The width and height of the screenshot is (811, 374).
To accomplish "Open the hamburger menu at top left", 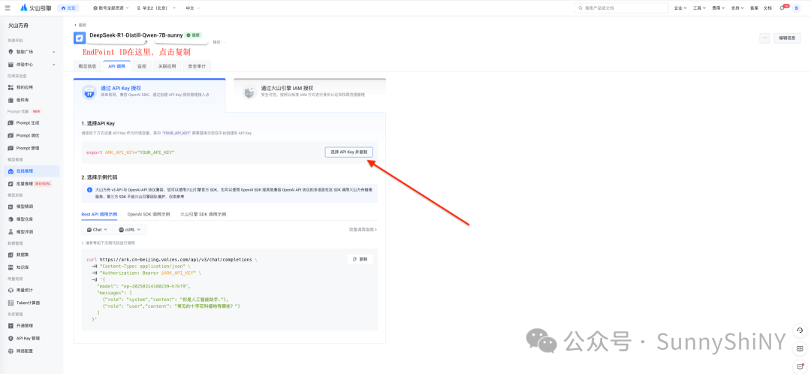I will coord(8,8).
